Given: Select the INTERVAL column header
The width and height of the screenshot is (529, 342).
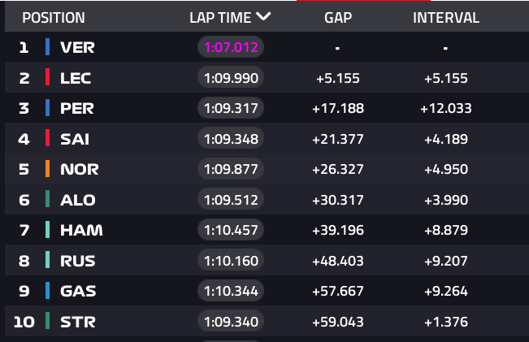Looking at the screenshot, I should tap(445, 17).
